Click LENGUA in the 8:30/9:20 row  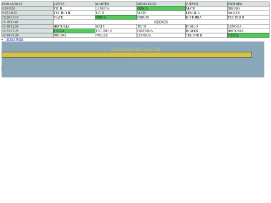click(116, 9)
